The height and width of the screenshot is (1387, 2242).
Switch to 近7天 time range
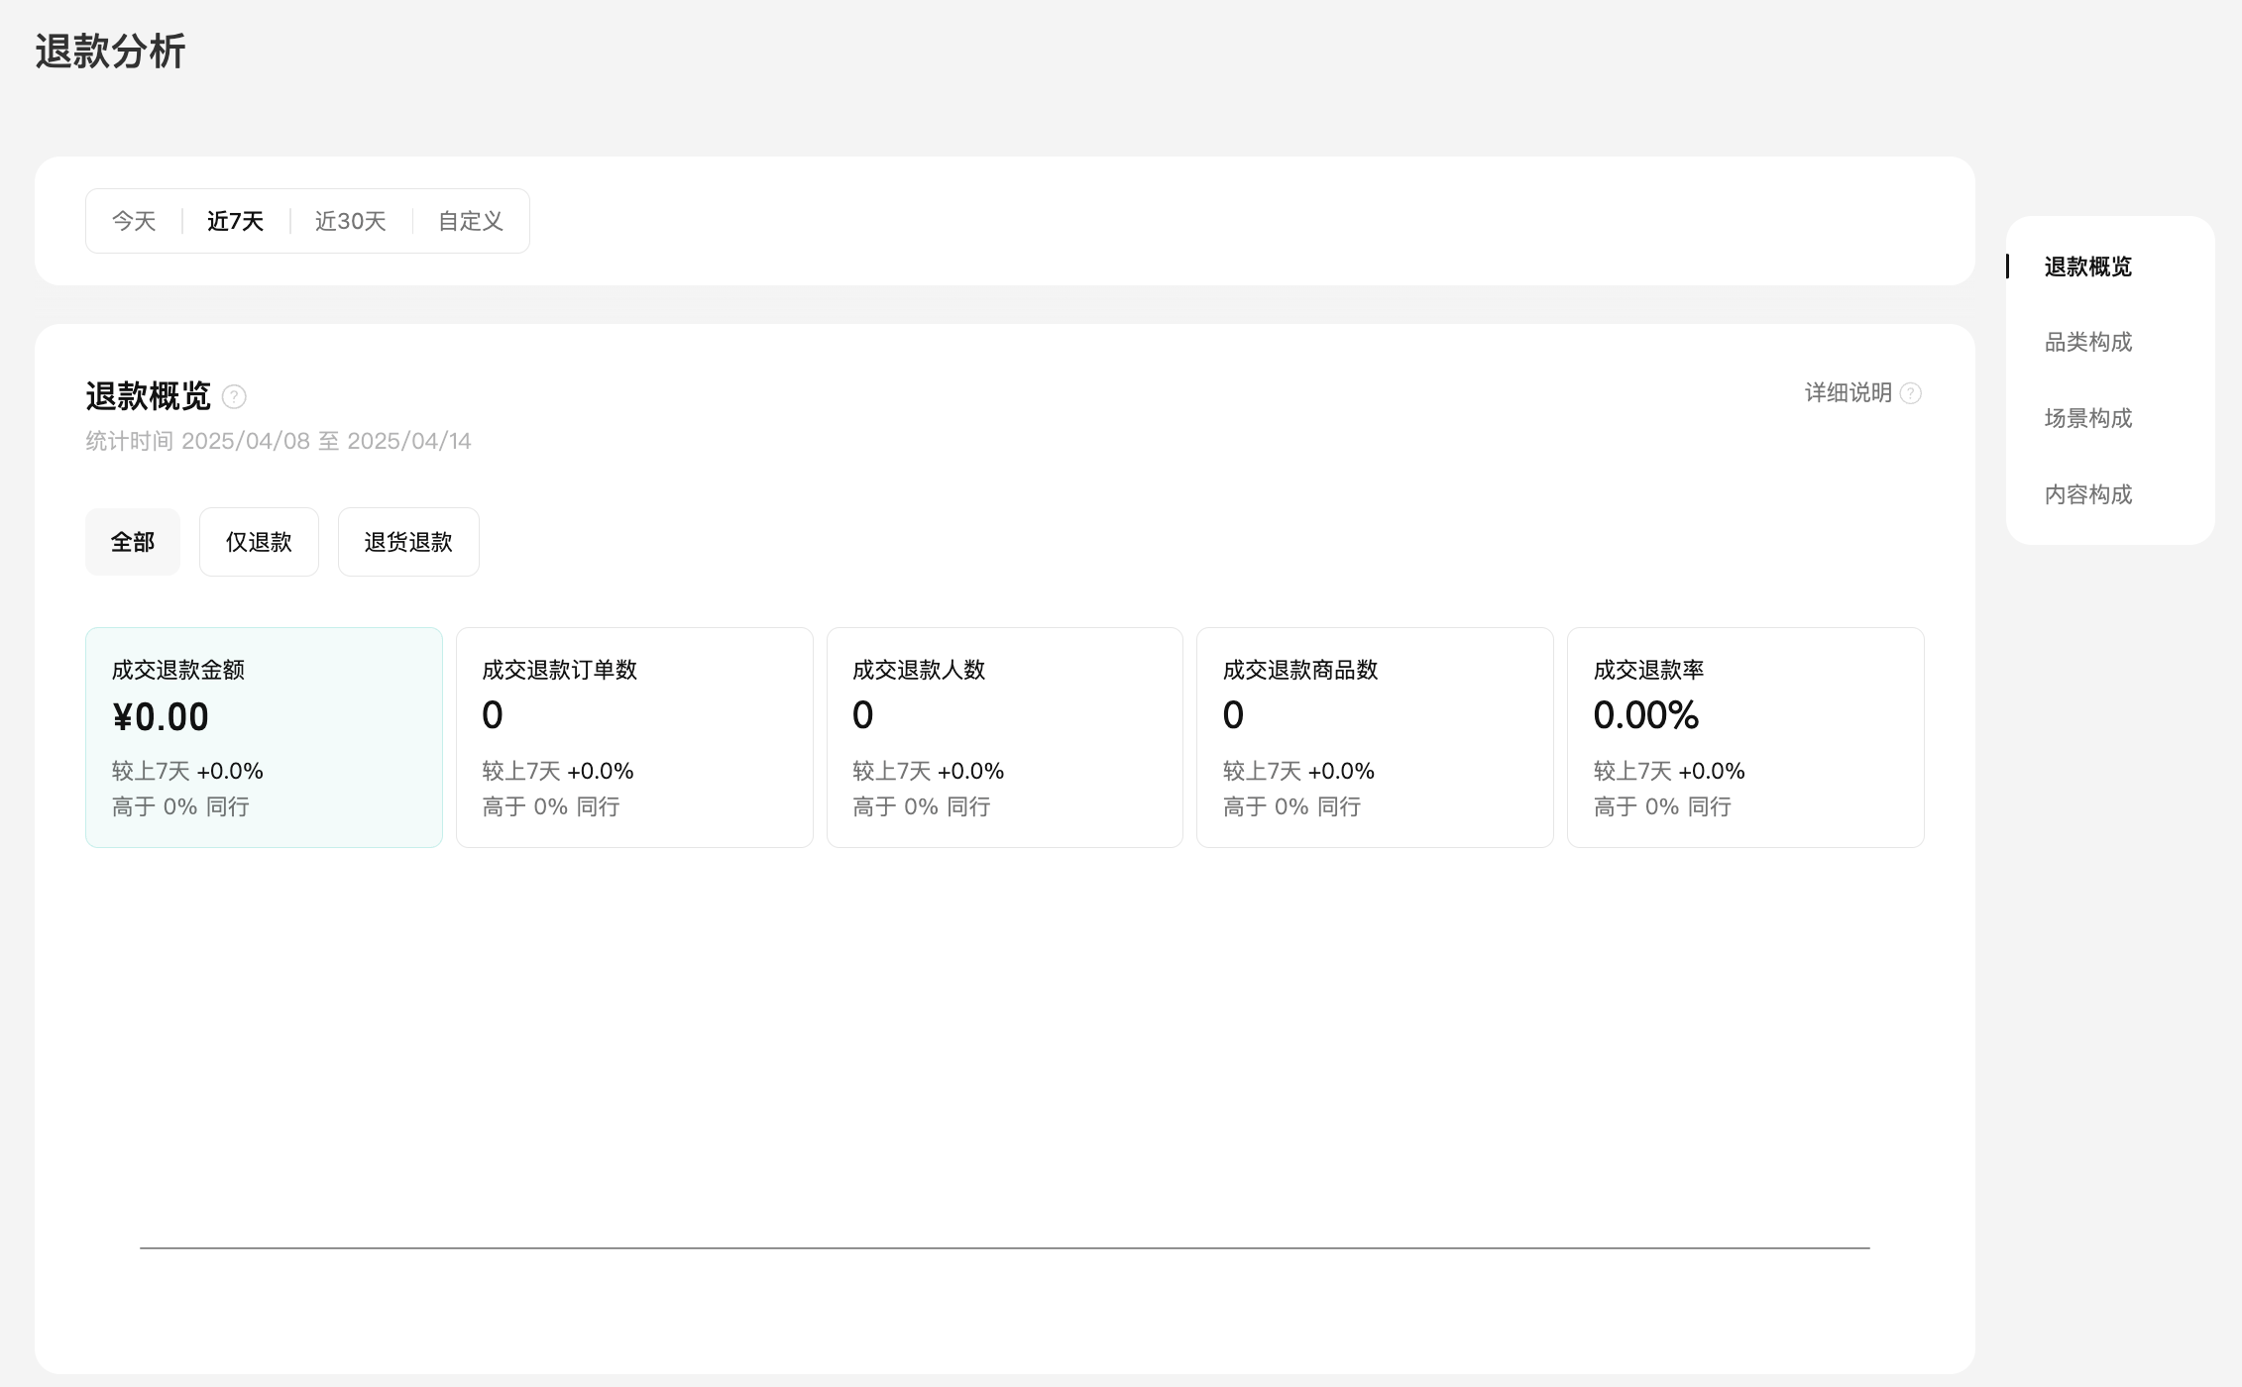pyautogui.click(x=235, y=221)
